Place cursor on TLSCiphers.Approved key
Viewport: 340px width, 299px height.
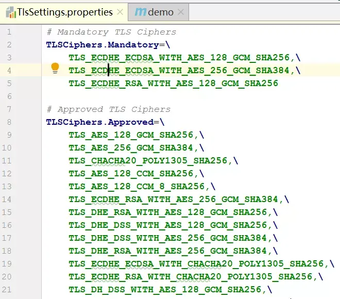[x=100, y=122]
